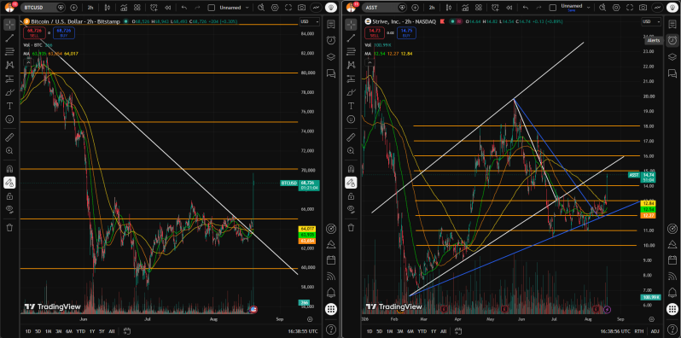Select the YTD range tab under ASST chart
Image resolution: width=681 pixels, height=338 pixels.
tap(422, 331)
